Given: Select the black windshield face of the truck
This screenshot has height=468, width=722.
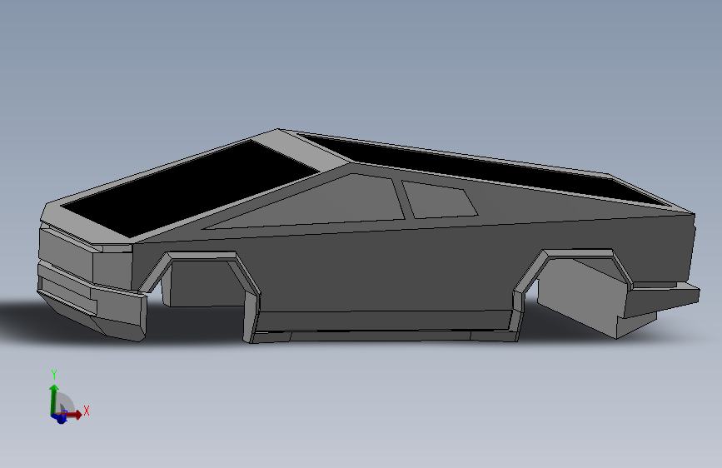Looking at the screenshot, I should point(189,189).
